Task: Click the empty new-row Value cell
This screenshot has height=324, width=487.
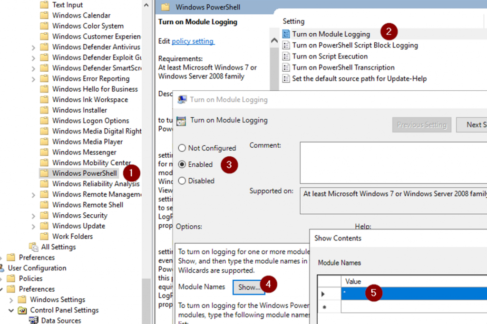Action: click(414, 306)
